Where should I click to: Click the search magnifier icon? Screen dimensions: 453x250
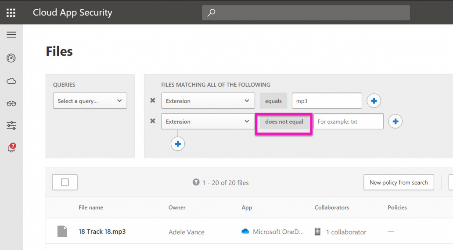pyautogui.click(x=211, y=12)
